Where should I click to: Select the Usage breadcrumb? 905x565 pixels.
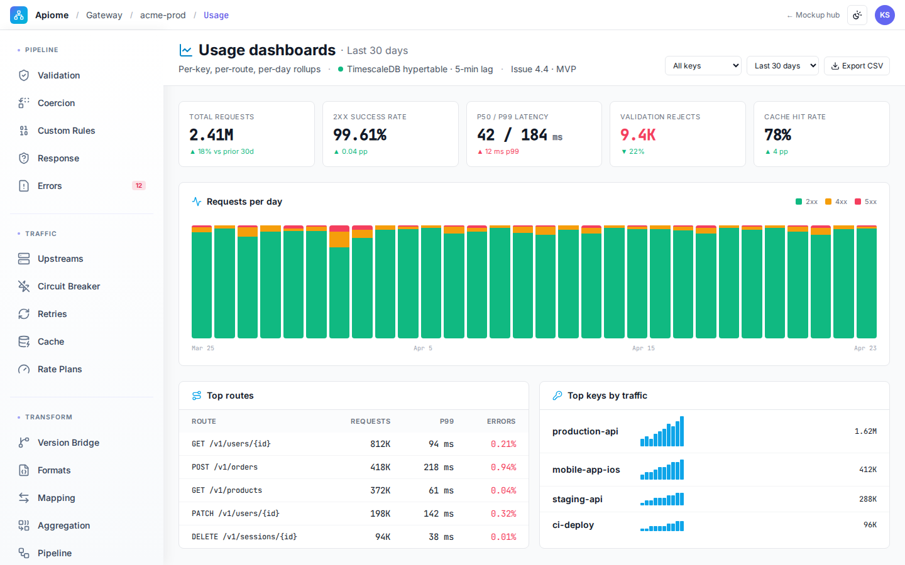tap(216, 15)
